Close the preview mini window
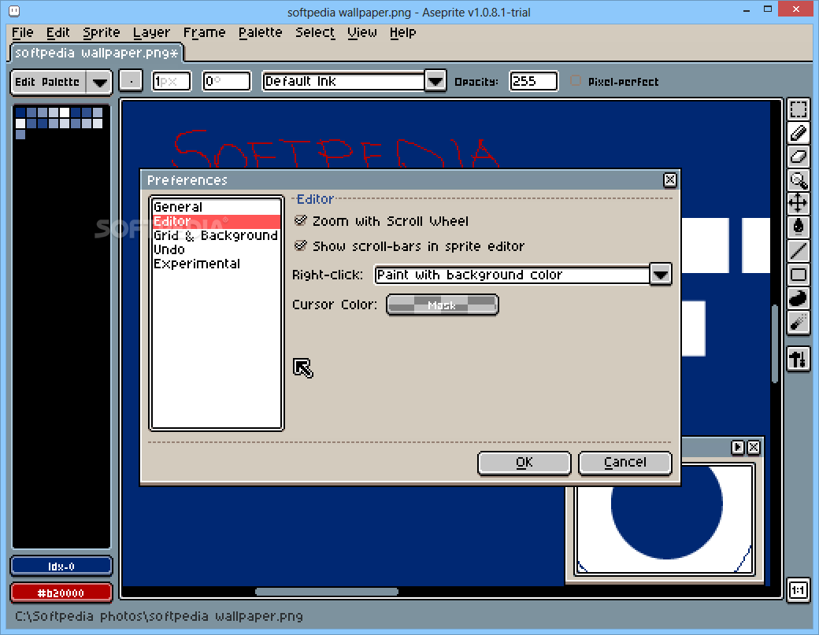The image size is (819, 635). [753, 447]
